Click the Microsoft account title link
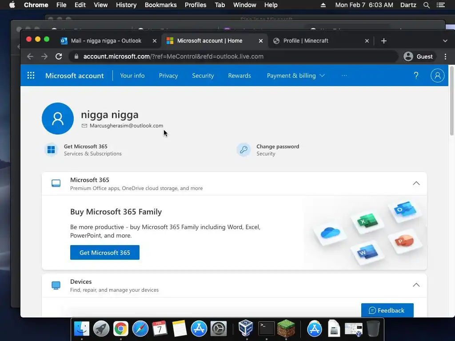The width and height of the screenshot is (455, 341). pos(75,75)
